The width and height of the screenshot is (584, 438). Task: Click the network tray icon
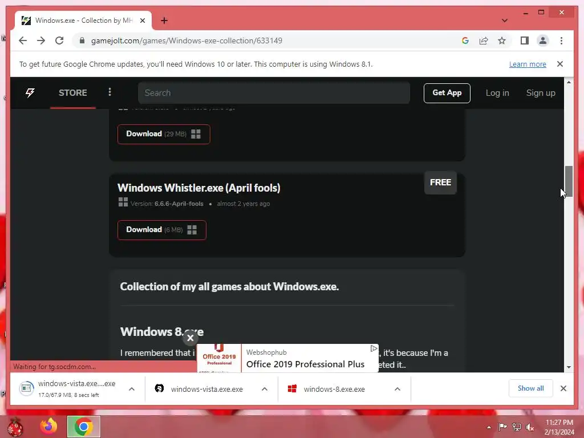coord(516,427)
